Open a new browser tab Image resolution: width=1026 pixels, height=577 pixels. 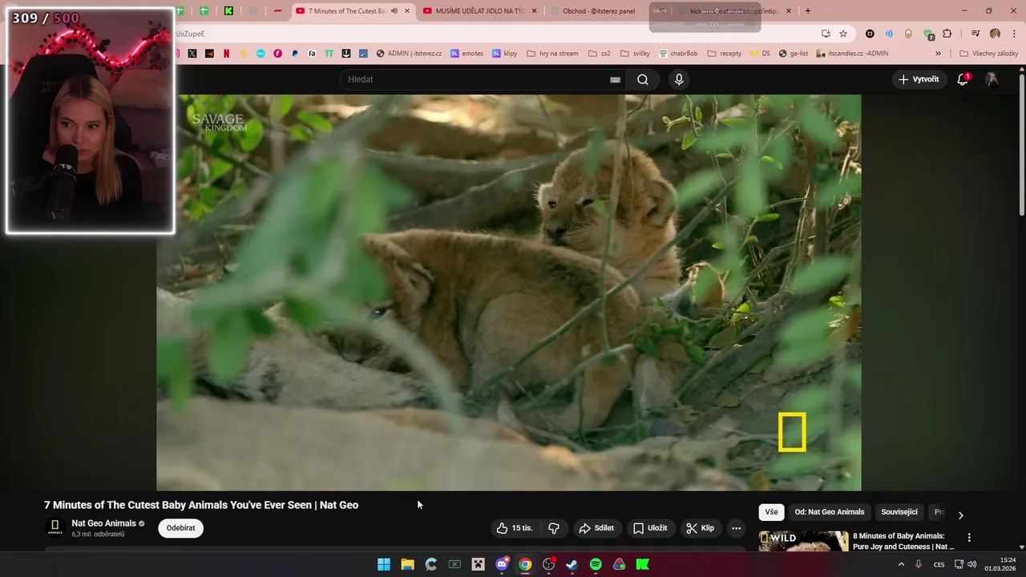pyautogui.click(x=807, y=10)
